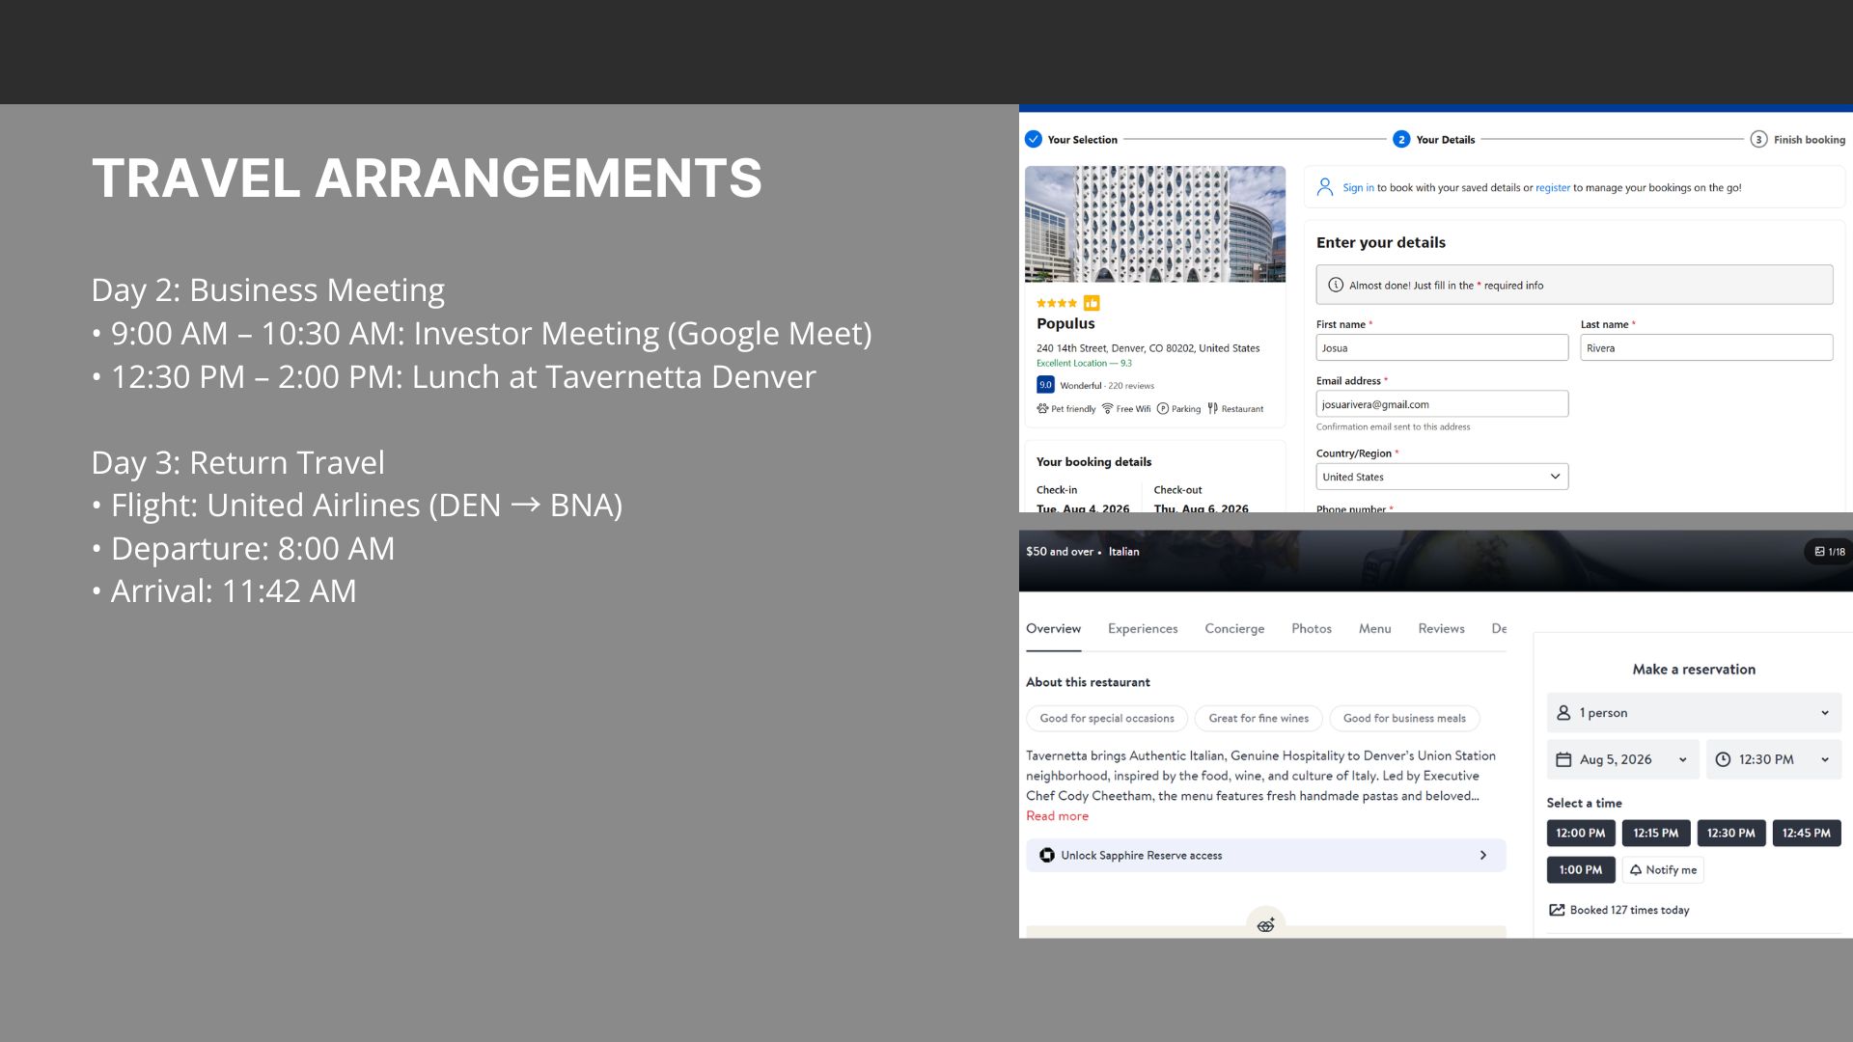
Task: Click the First name field containing Josua
Action: click(1442, 347)
